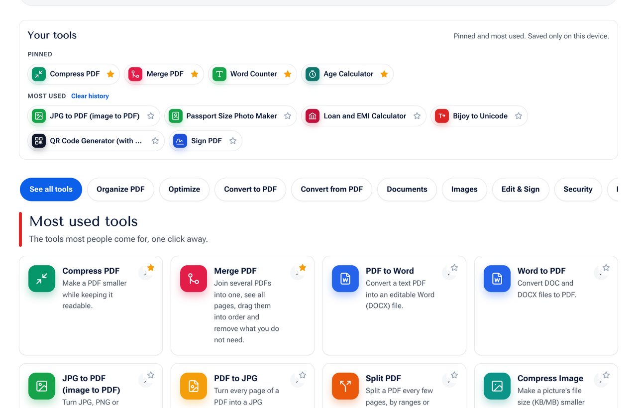The image size is (637, 408).
Task: Pin Loan and EMI Calculator with its star
Action: (417, 116)
